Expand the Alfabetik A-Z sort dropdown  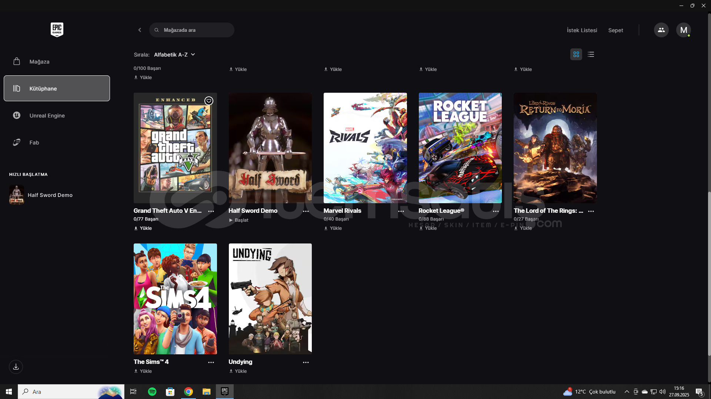pyautogui.click(x=174, y=55)
